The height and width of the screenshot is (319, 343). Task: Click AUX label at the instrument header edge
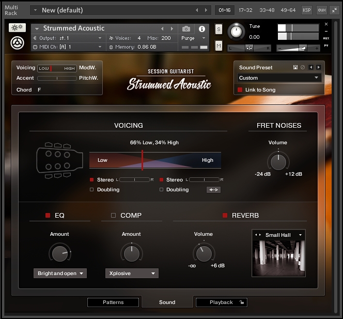326,38
